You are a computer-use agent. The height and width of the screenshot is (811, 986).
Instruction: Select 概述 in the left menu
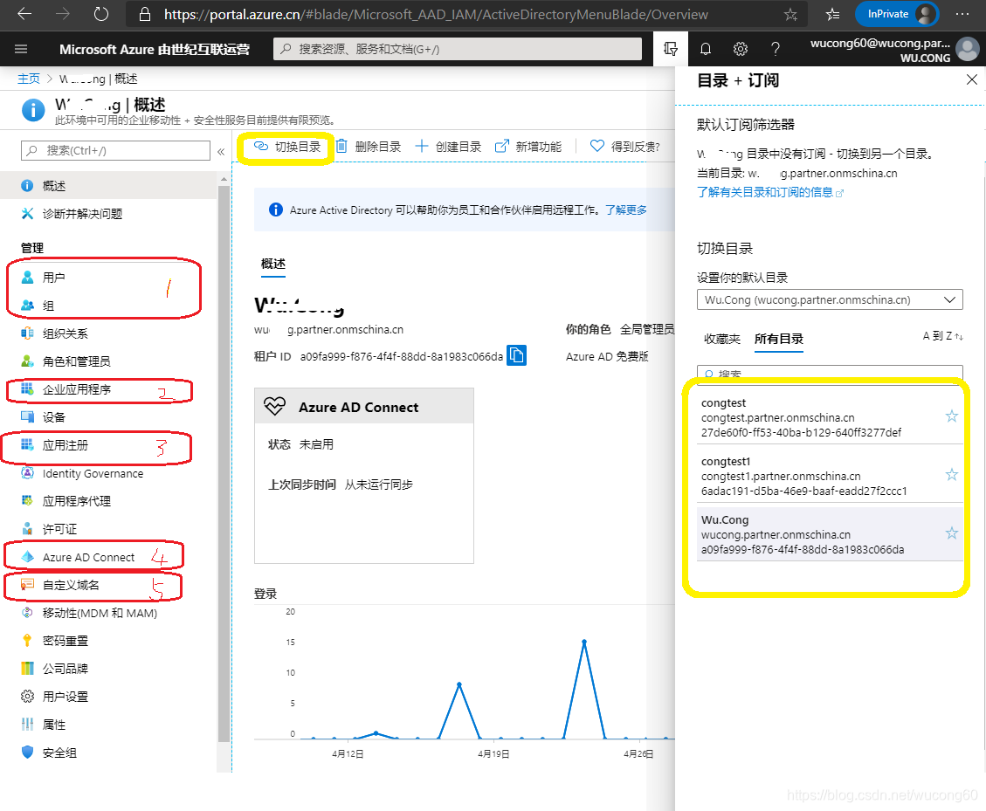pos(108,186)
